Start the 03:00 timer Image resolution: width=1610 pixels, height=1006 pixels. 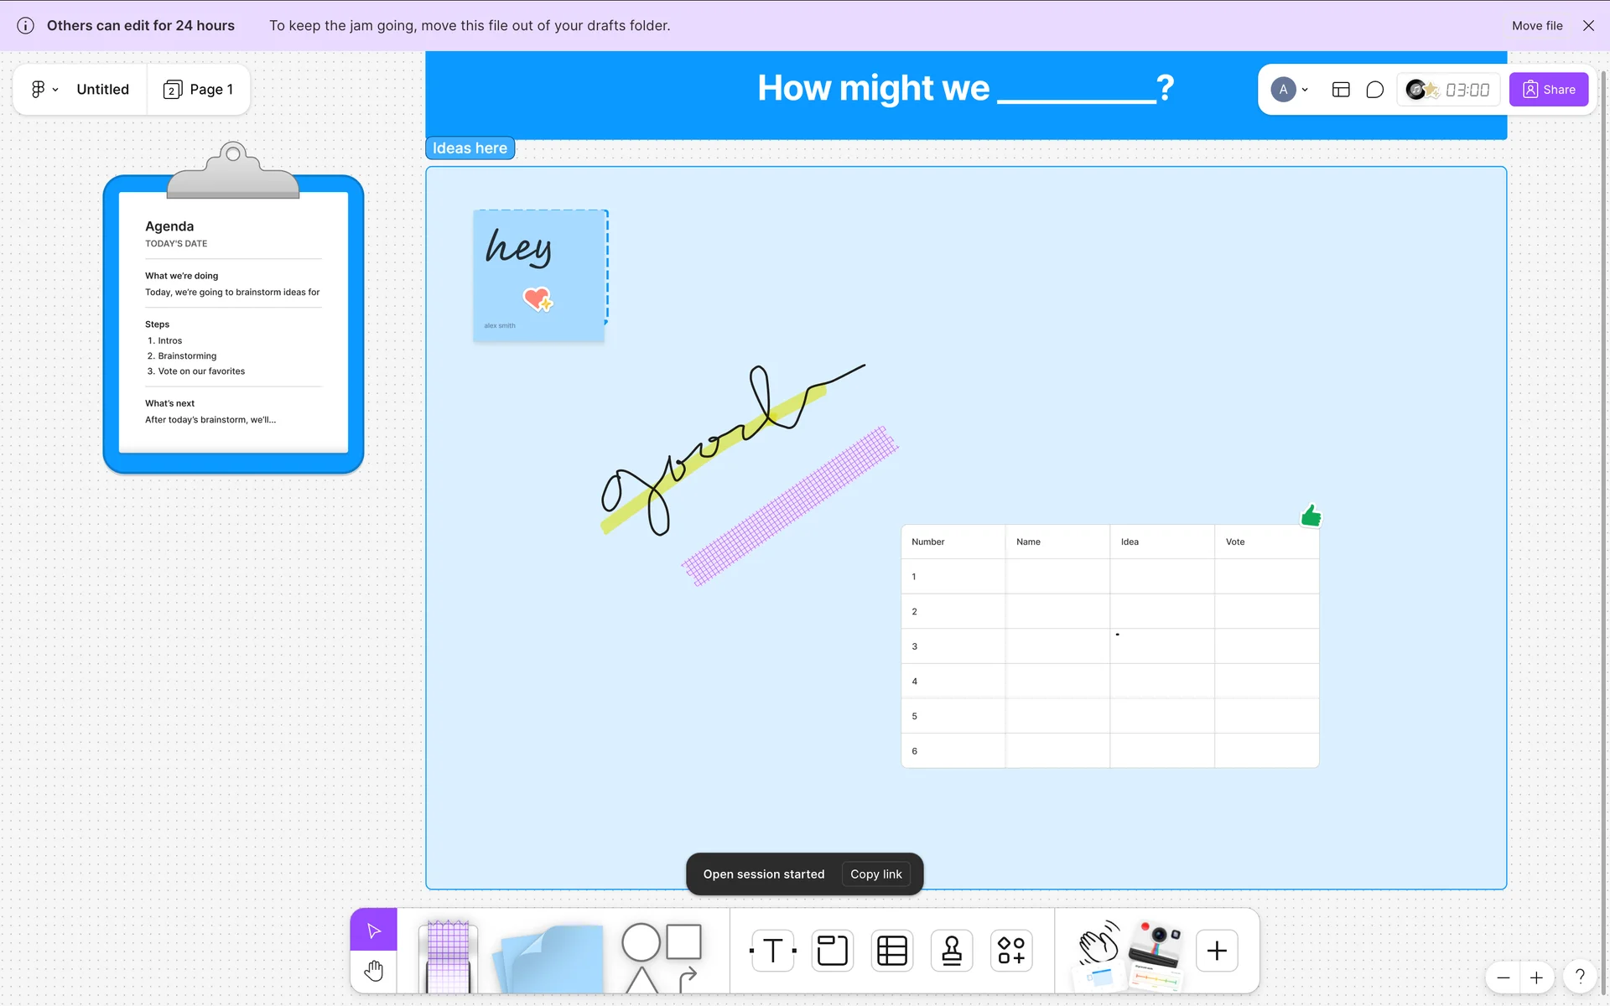coord(1467,90)
